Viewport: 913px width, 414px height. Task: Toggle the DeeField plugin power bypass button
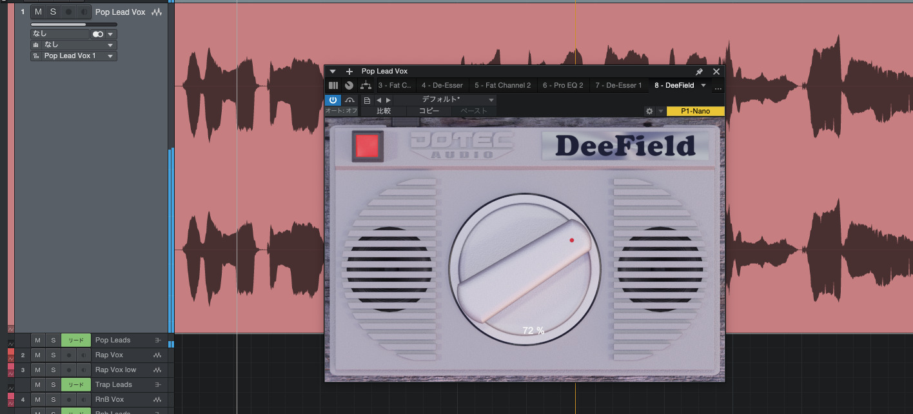pyautogui.click(x=333, y=100)
